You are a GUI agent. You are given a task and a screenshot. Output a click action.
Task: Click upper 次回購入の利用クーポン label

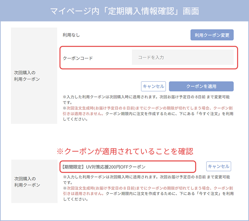point(27,76)
